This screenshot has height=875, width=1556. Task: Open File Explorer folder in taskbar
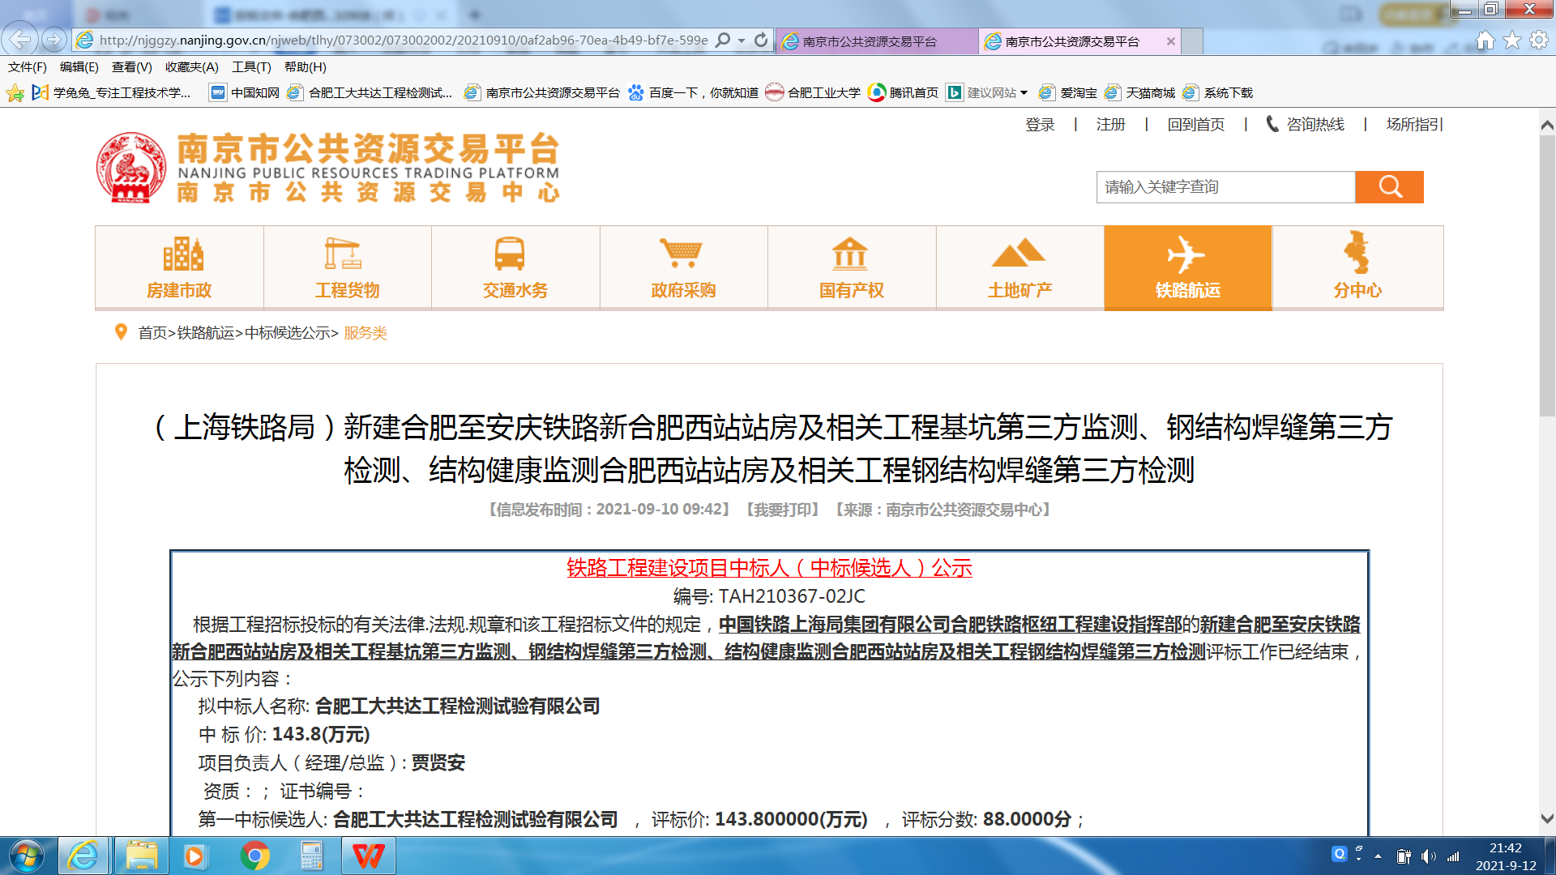pyautogui.click(x=142, y=856)
